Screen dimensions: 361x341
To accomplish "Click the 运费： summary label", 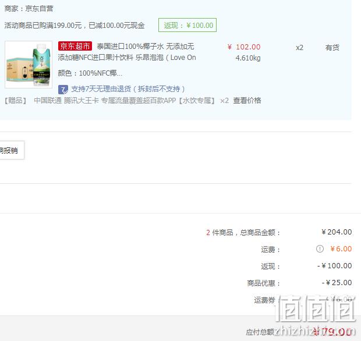I will pyautogui.click(x=271, y=250).
